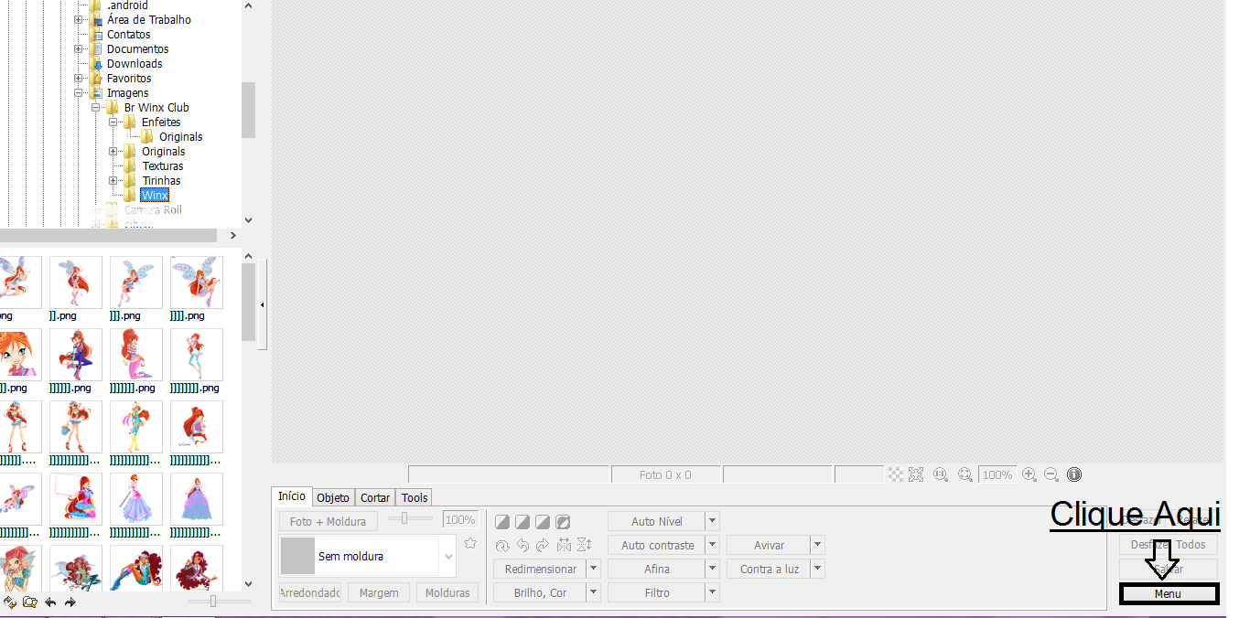Open the Sem moldura frame combo box
Image resolution: width=1250 pixels, height=618 pixels.
pos(367,556)
